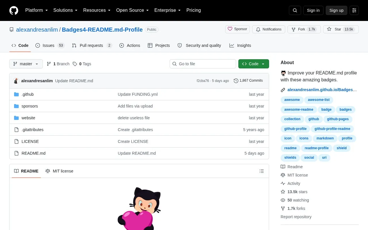Open the Security and quality tab
This screenshot has height=230, width=368.
[199, 45]
